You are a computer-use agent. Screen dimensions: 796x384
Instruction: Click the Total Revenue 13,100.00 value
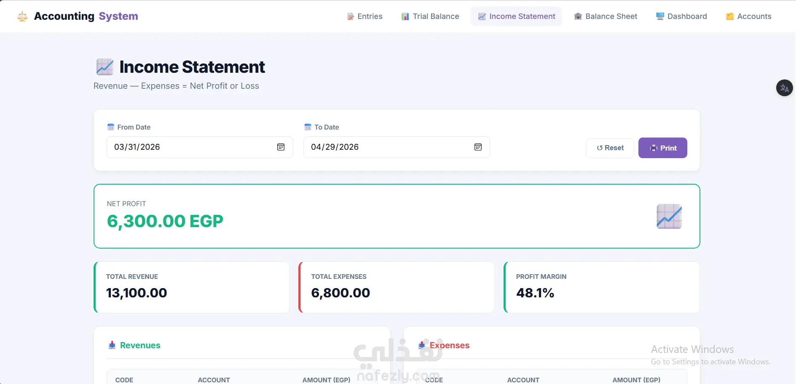click(x=137, y=293)
